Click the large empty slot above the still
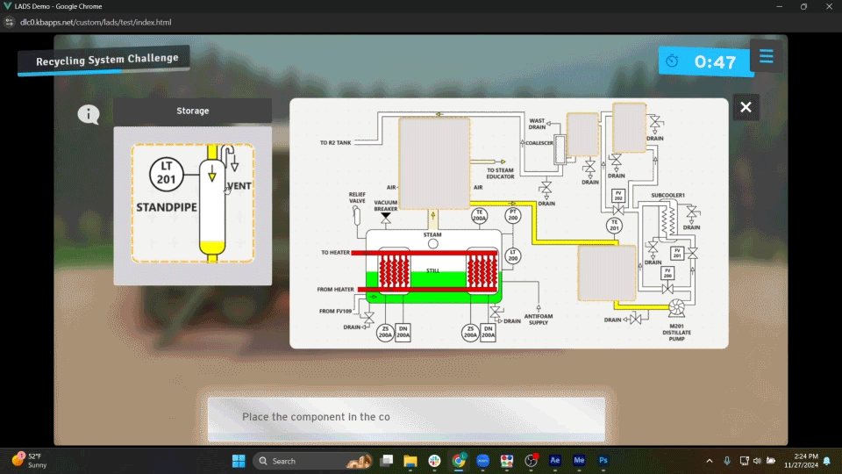The height and width of the screenshot is (474, 842). tap(434, 162)
